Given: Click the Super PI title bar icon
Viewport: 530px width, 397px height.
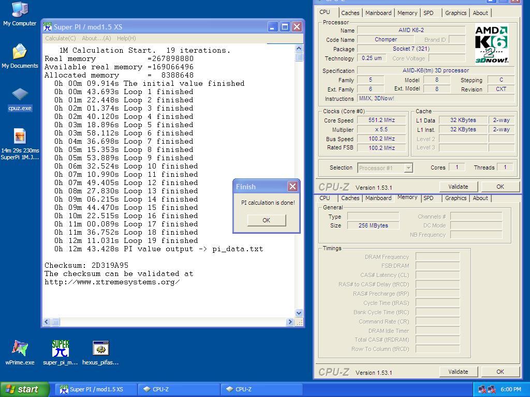Looking at the screenshot, I should 48,27.
